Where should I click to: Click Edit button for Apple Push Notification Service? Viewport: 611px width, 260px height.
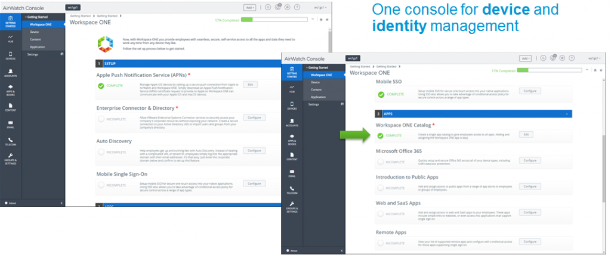tap(251, 84)
